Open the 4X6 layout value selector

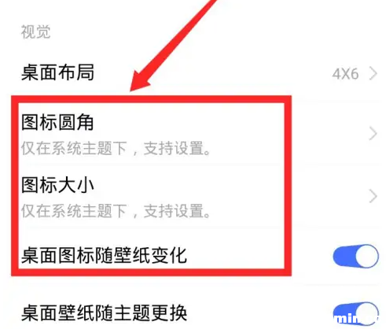[345, 74]
